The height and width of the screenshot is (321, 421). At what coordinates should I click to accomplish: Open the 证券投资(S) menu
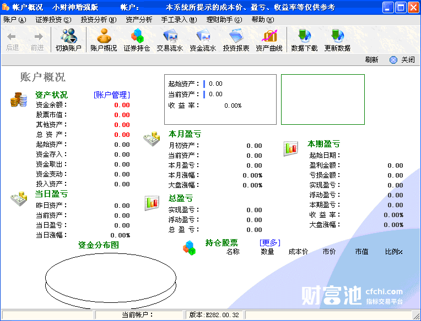coord(53,20)
